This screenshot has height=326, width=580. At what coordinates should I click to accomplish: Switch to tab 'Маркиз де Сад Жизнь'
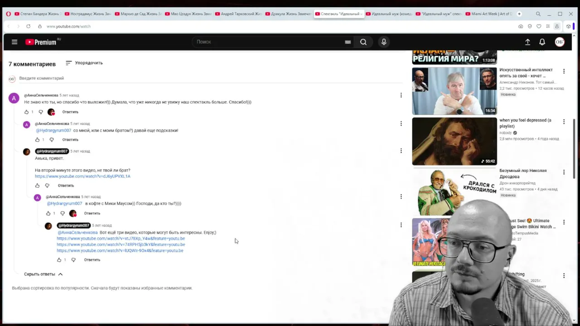coord(138,14)
